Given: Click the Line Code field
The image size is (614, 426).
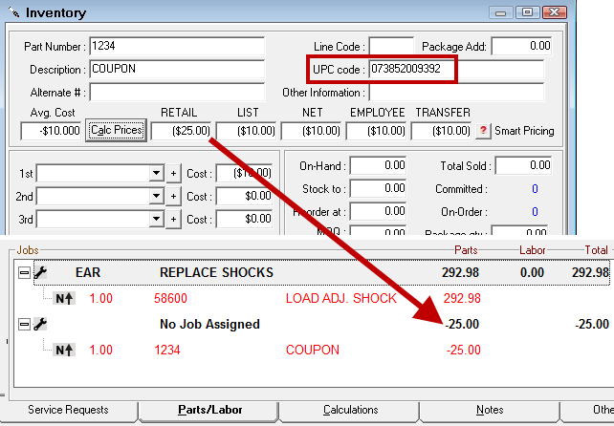Looking at the screenshot, I should click(391, 46).
